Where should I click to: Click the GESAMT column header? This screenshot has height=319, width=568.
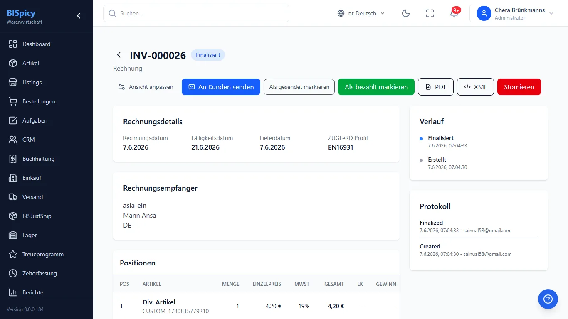[x=334, y=284]
